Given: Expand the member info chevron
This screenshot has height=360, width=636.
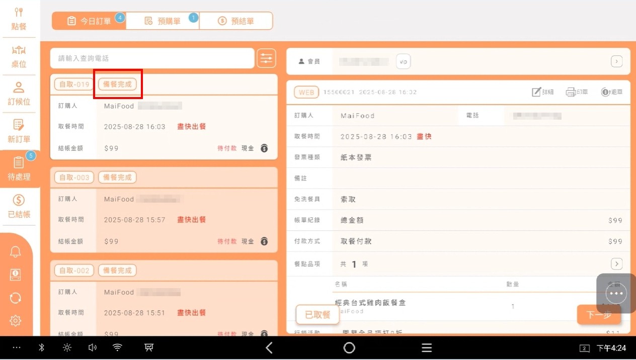Looking at the screenshot, I should 616,61.
